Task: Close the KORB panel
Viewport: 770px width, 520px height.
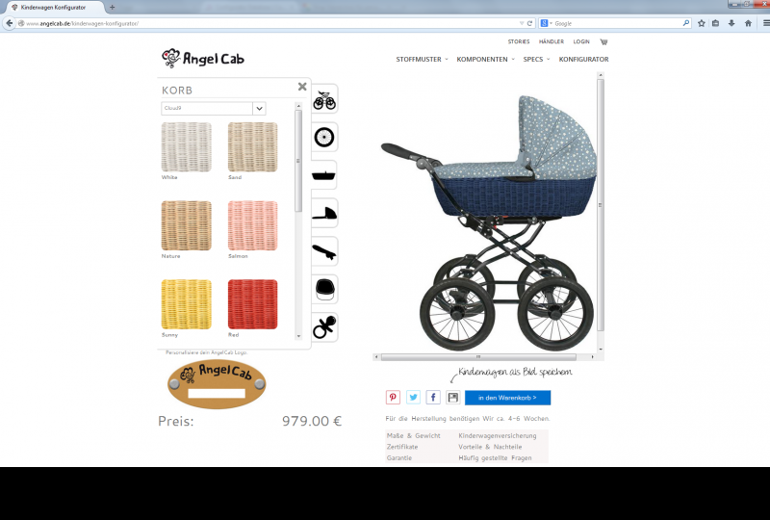Action: coord(302,87)
